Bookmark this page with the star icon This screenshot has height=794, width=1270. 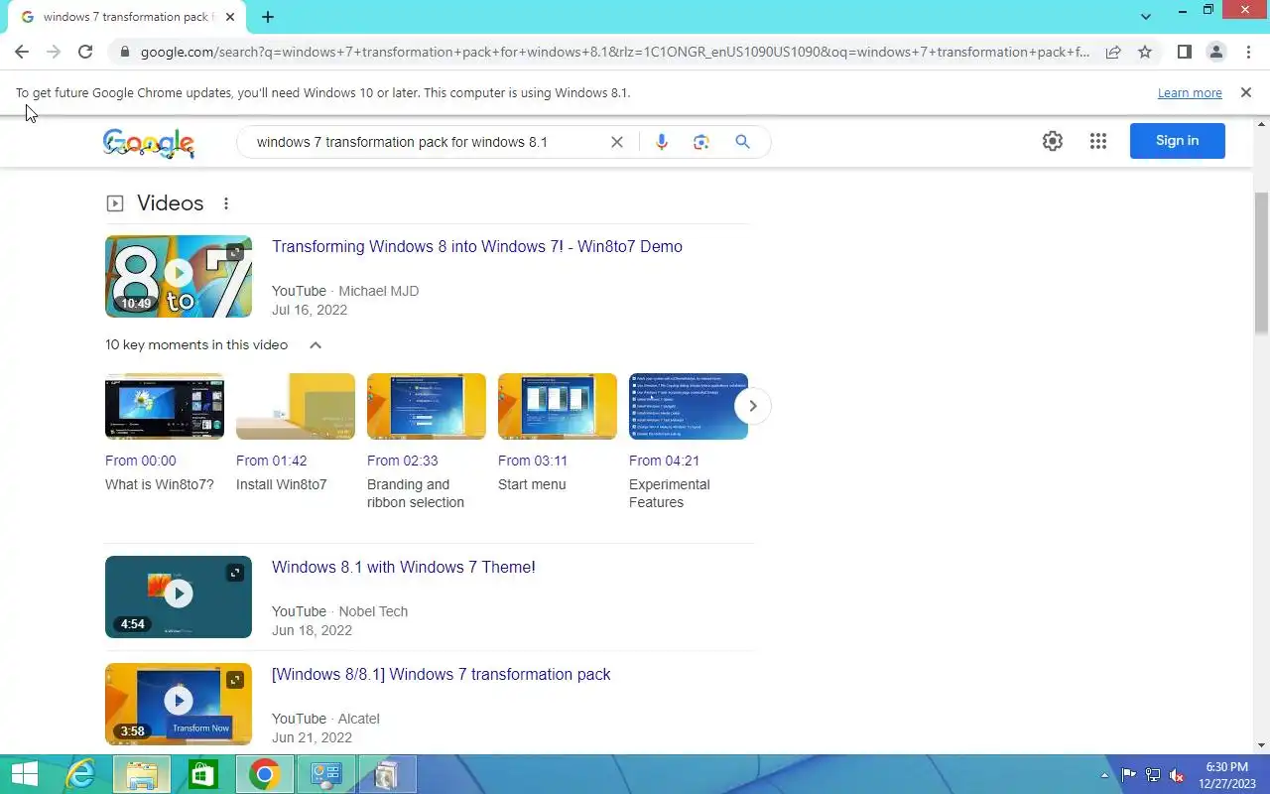[1145, 52]
